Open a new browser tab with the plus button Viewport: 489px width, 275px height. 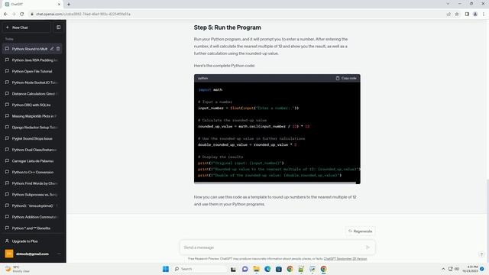point(69,5)
